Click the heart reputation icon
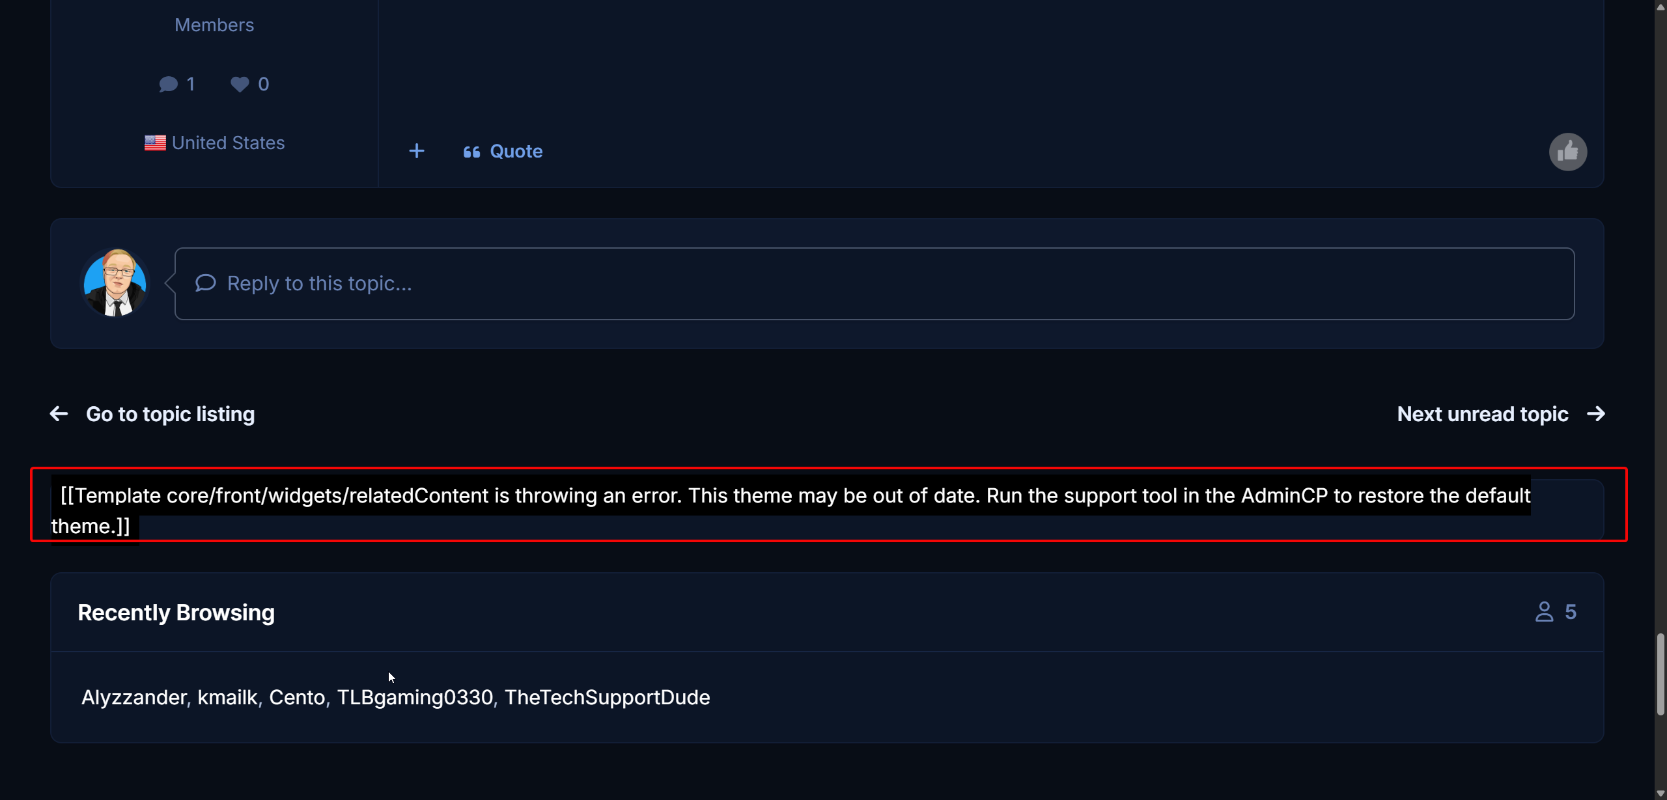 tap(240, 84)
